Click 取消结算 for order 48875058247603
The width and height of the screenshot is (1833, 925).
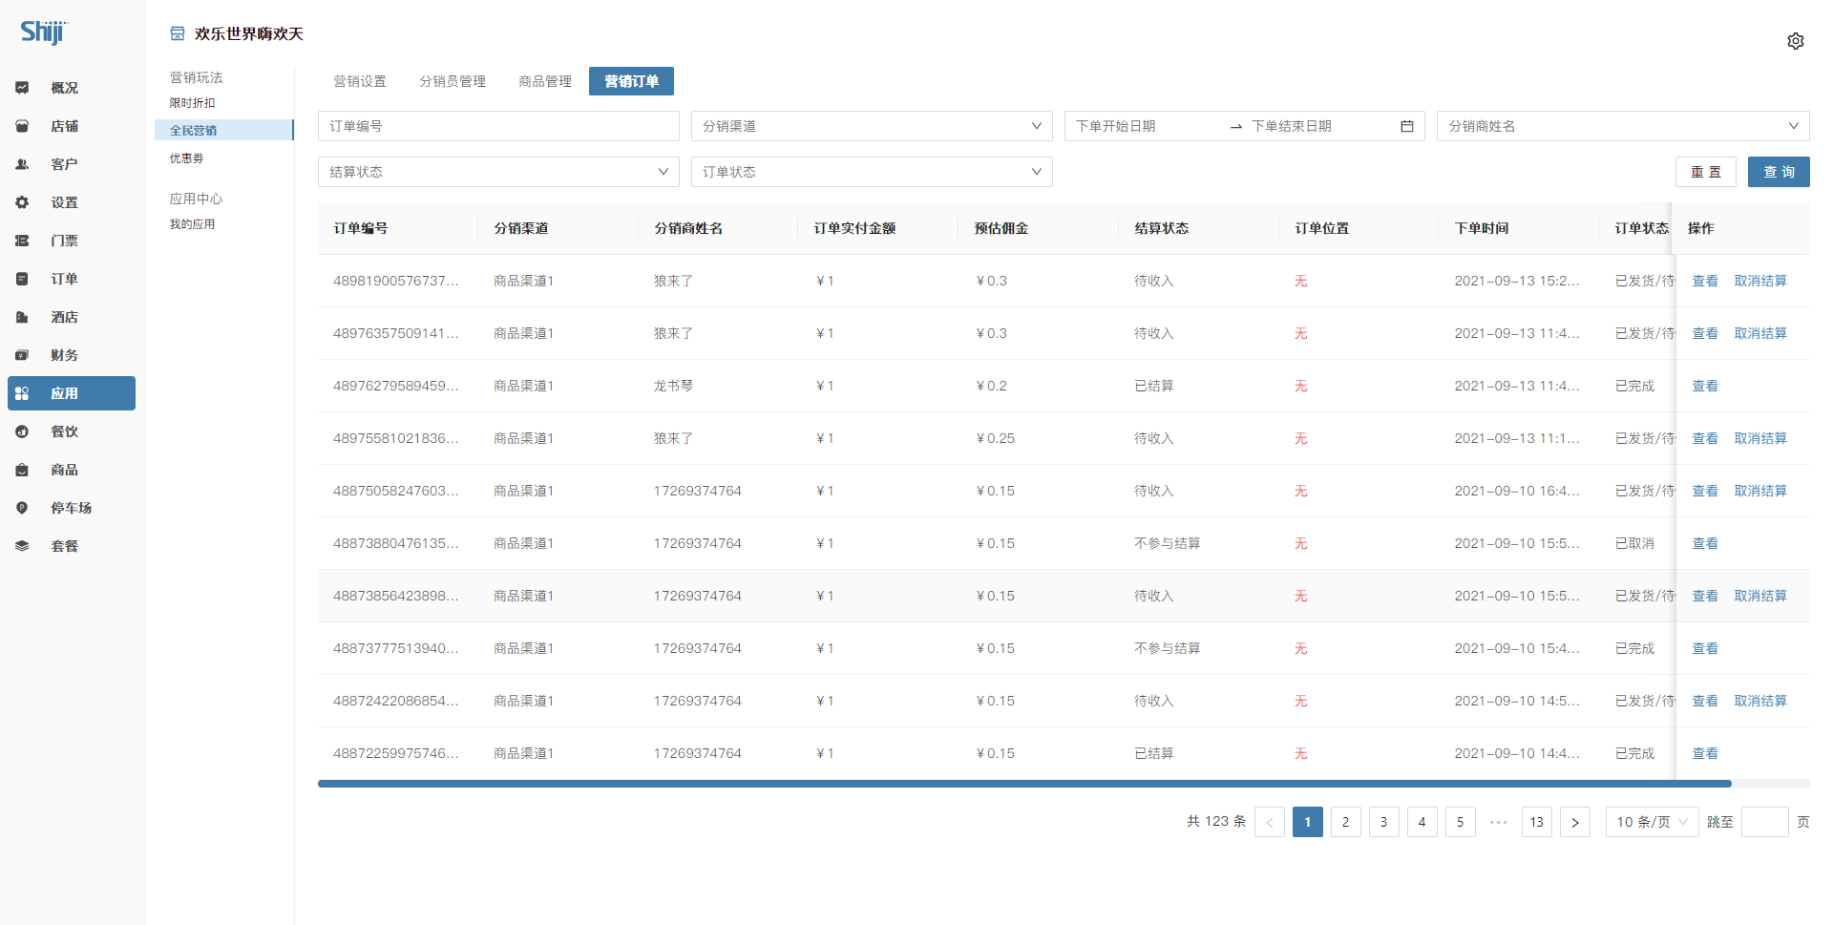pyautogui.click(x=1760, y=491)
